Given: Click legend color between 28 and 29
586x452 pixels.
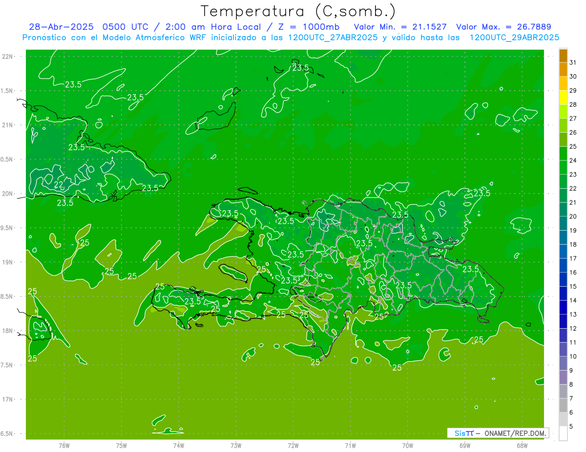Looking at the screenshot, I should click(x=564, y=97).
